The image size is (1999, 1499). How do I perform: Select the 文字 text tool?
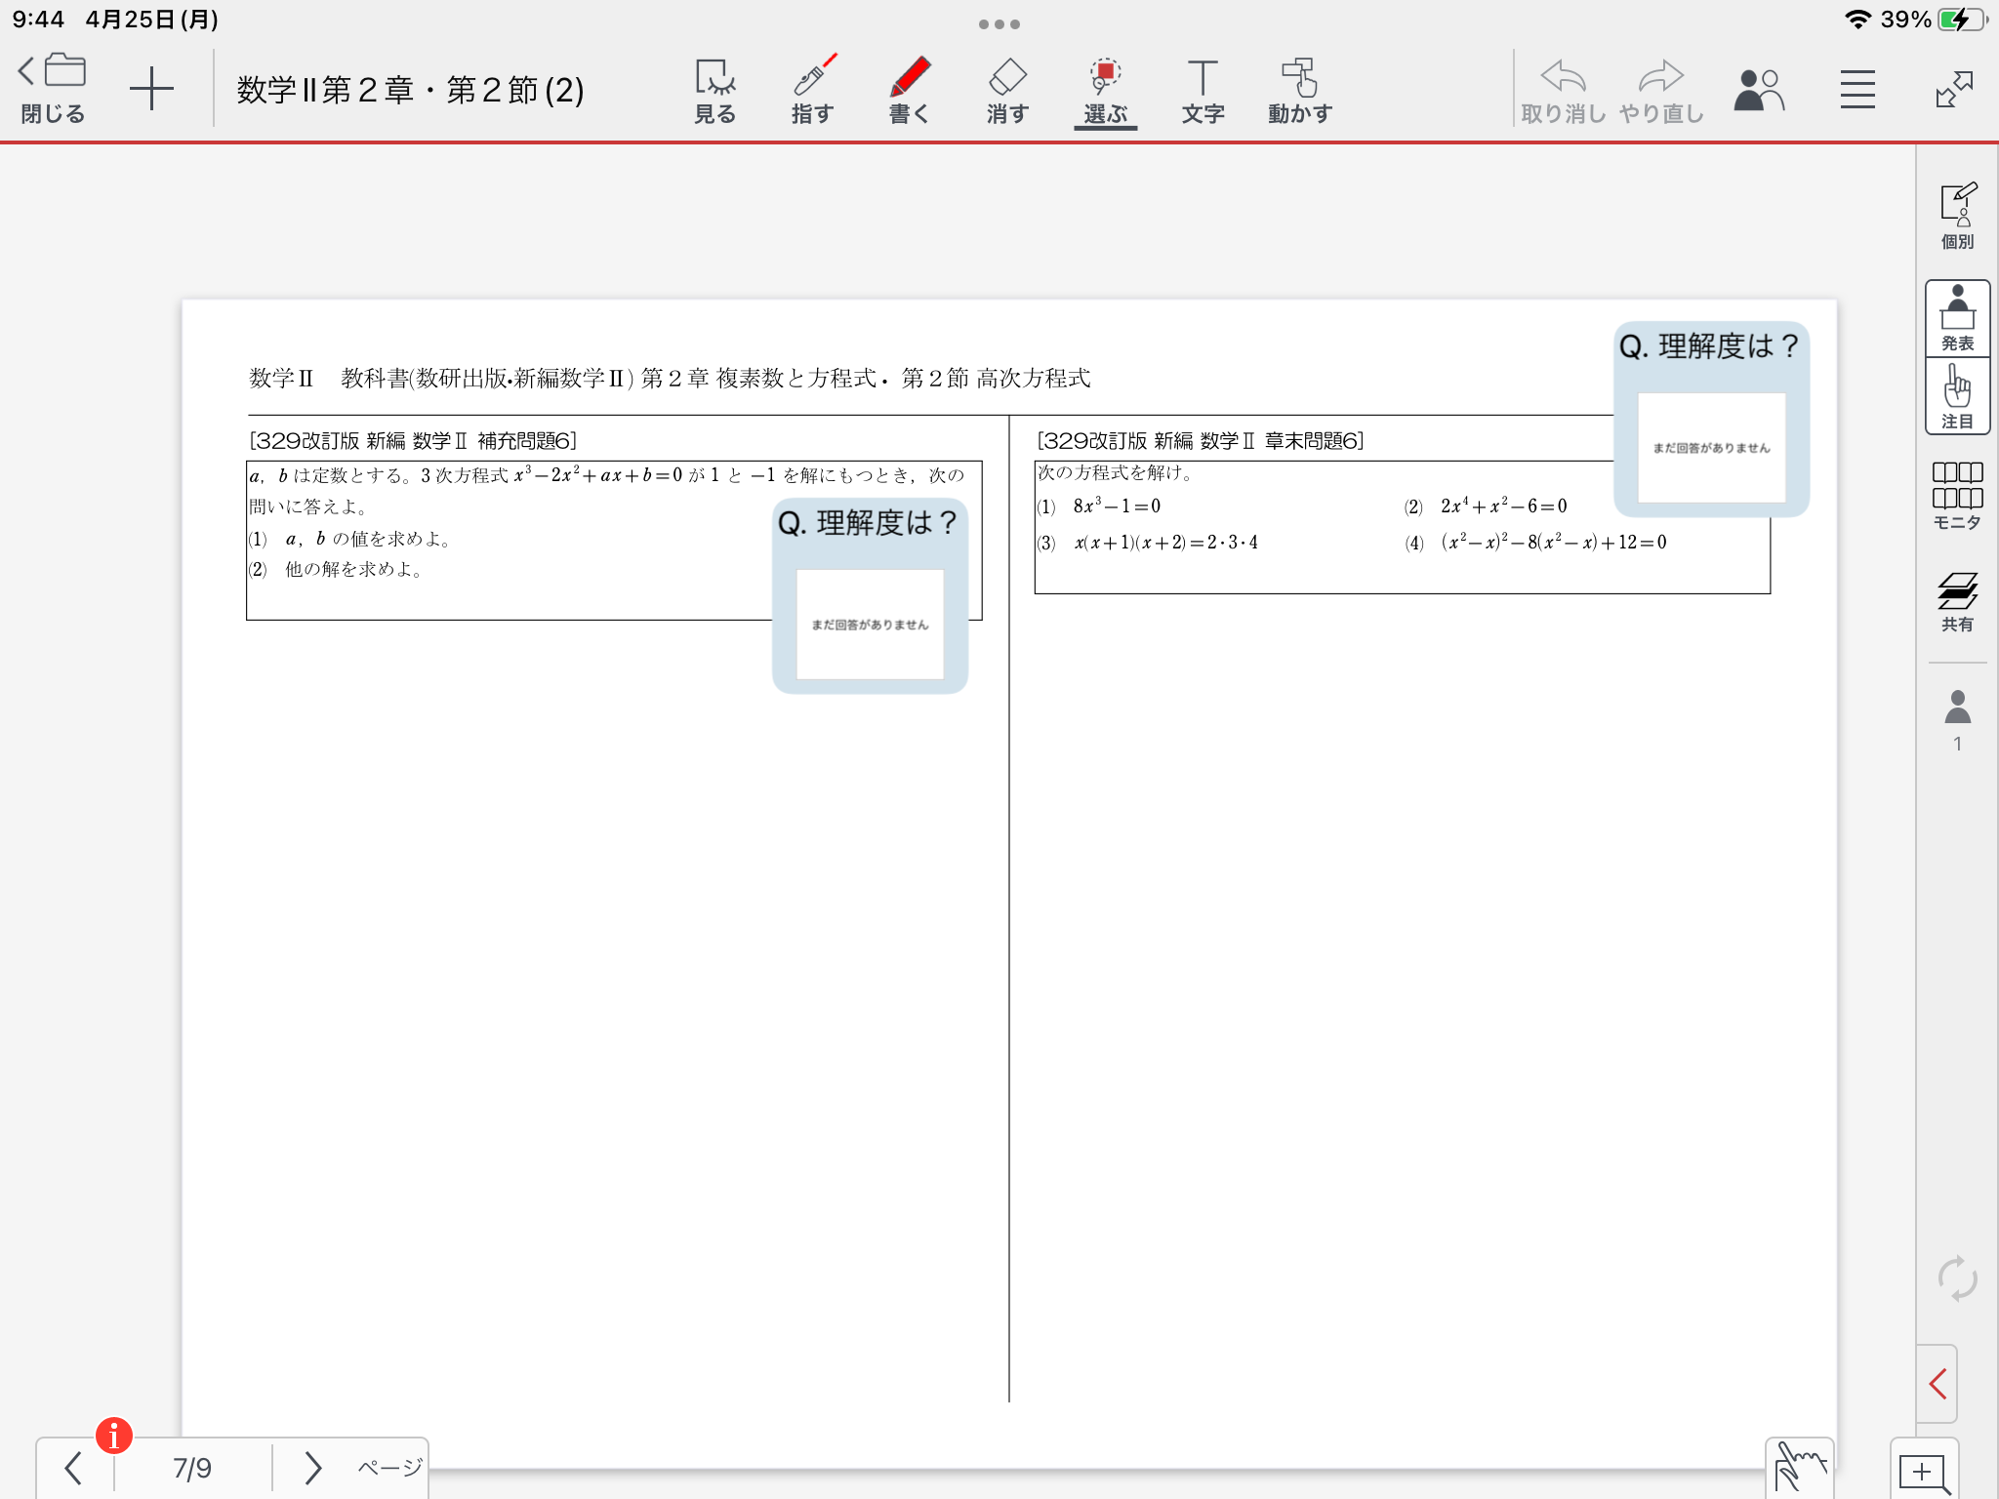[x=1203, y=91]
